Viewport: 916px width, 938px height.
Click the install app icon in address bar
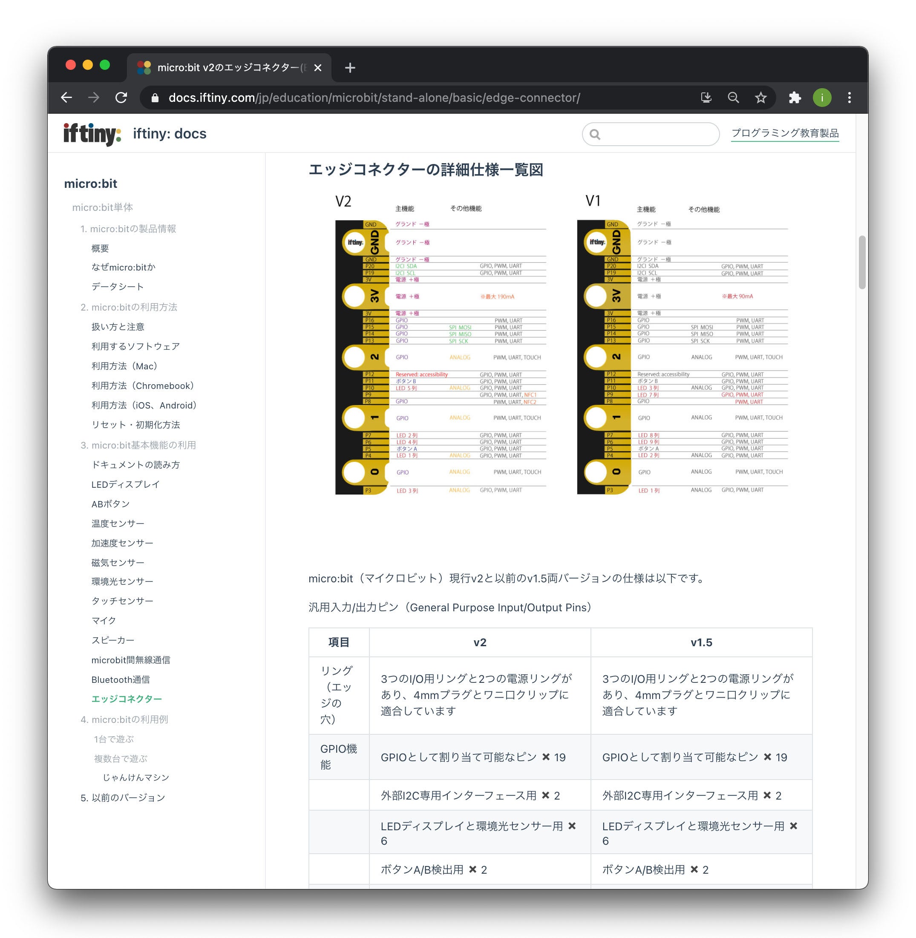tap(706, 98)
